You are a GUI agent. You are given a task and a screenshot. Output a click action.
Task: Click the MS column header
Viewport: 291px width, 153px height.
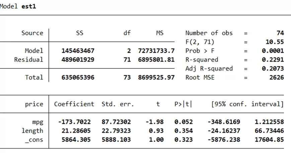(159, 33)
